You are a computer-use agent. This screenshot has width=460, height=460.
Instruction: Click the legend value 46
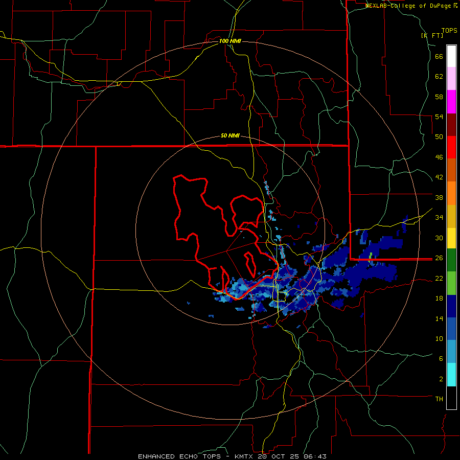tap(439, 157)
